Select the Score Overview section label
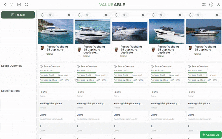Image resolution: width=222 pixels, height=139 pixels. pos(12,66)
